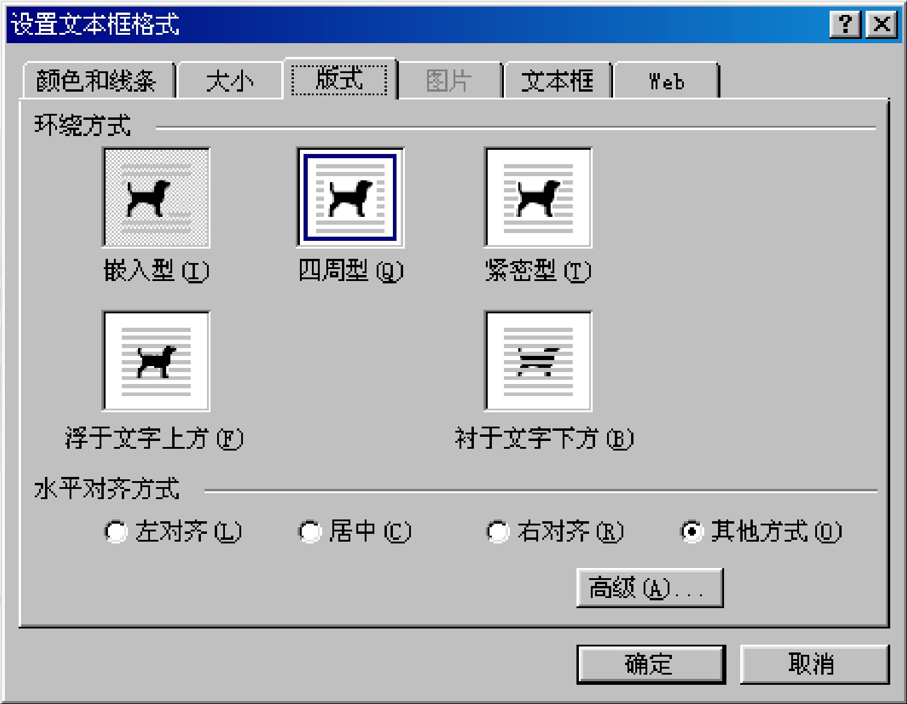
Task: Select 居中 alignment radio button
Action: [x=310, y=531]
